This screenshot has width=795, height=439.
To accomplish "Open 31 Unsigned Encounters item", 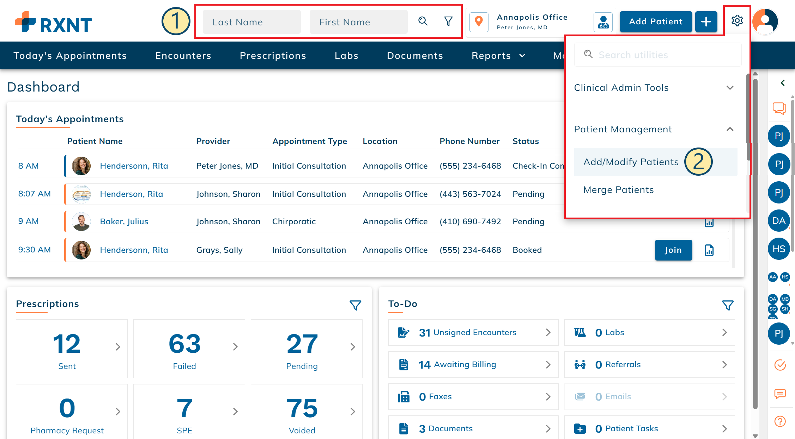I will point(473,332).
